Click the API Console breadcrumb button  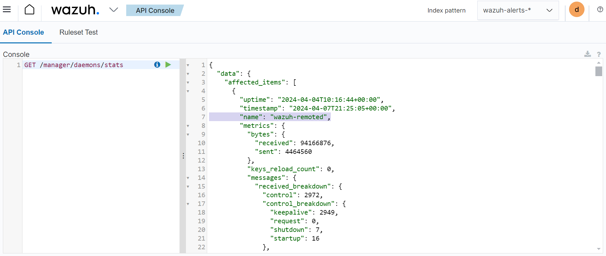tap(155, 10)
